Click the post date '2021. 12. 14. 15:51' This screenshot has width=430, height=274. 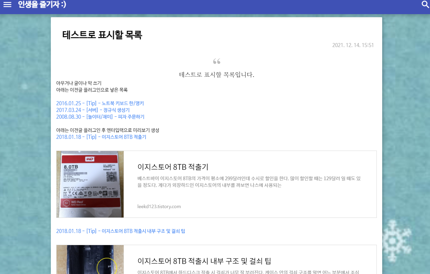(x=353, y=45)
